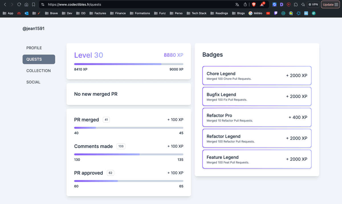The height and width of the screenshot is (204, 342).
Task: Switch to the COLLECTION section
Action: click(x=38, y=71)
